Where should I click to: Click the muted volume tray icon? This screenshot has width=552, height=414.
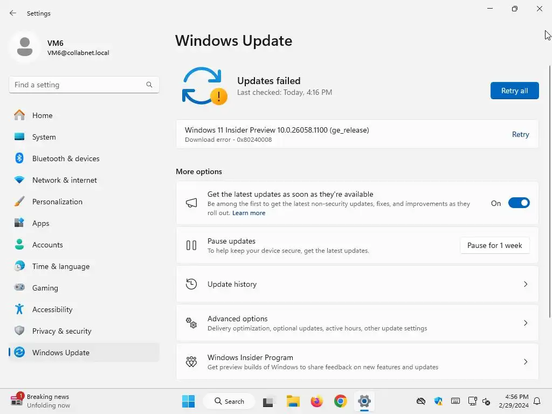point(486,401)
